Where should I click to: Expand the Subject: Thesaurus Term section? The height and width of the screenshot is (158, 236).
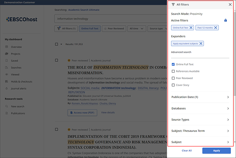click(200, 131)
